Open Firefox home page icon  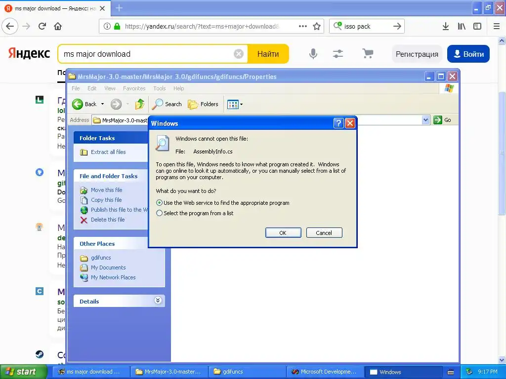point(58,26)
